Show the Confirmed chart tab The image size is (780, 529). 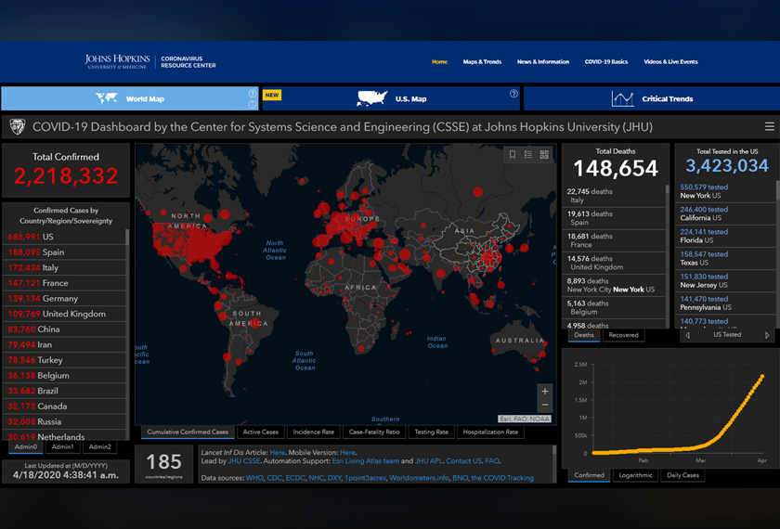tap(589, 475)
